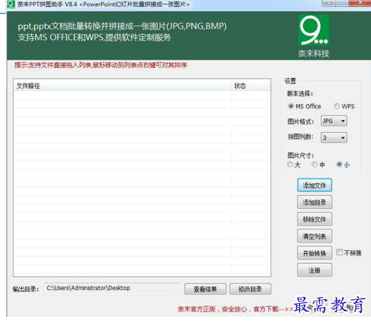The width and height of the screenshot is (371, 325).
Task: Minimize the window via title bar button
Action: coord(329,3)
